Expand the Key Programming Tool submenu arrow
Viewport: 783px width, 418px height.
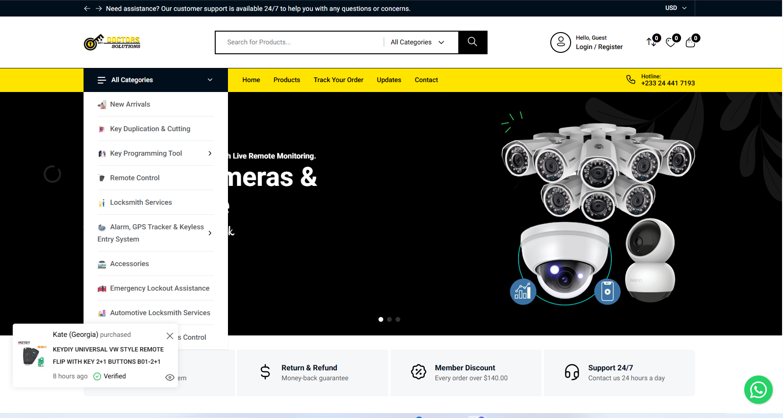[x=210, y=153]
